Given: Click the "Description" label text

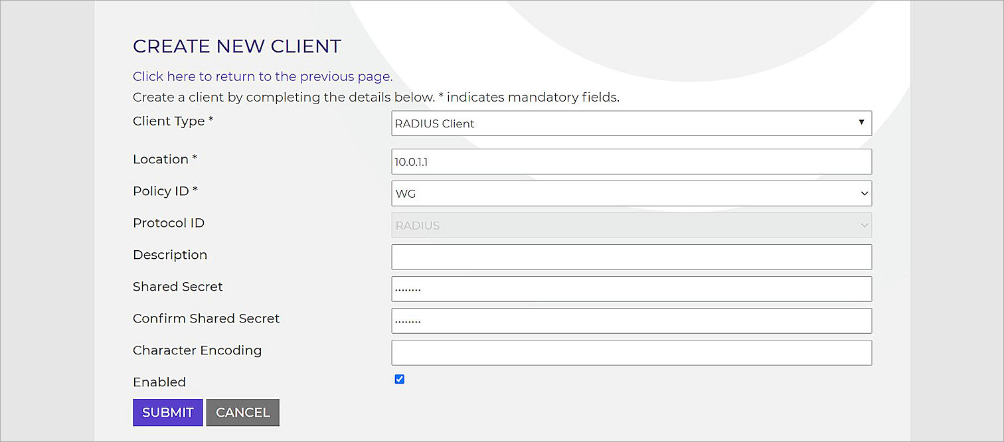Looking at the screenshot, I should point(170,255).
